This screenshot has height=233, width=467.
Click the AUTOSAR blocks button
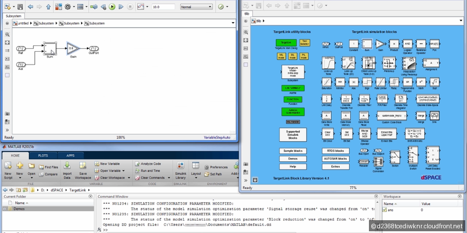tap(334, 158)
